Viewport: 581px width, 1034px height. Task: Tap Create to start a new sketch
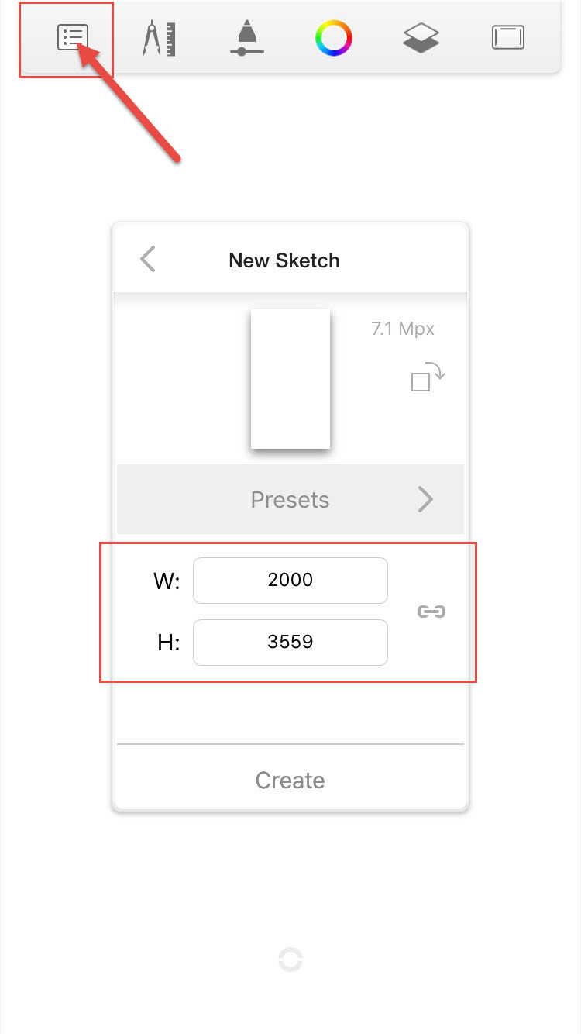click(x=290, y=781)
